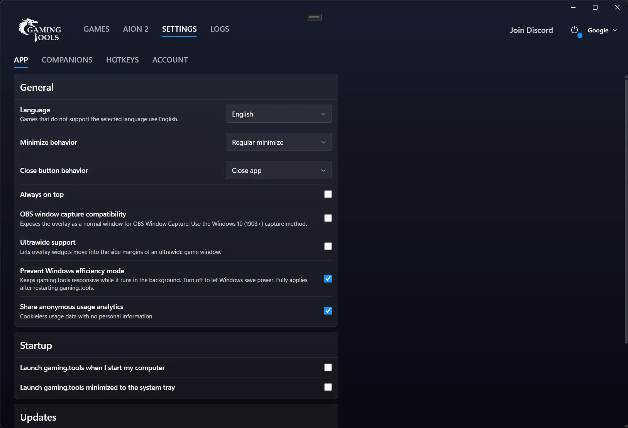Open the Minimize behavior dropdown
This screenshot has width=628, height=428.
[279, 142]
